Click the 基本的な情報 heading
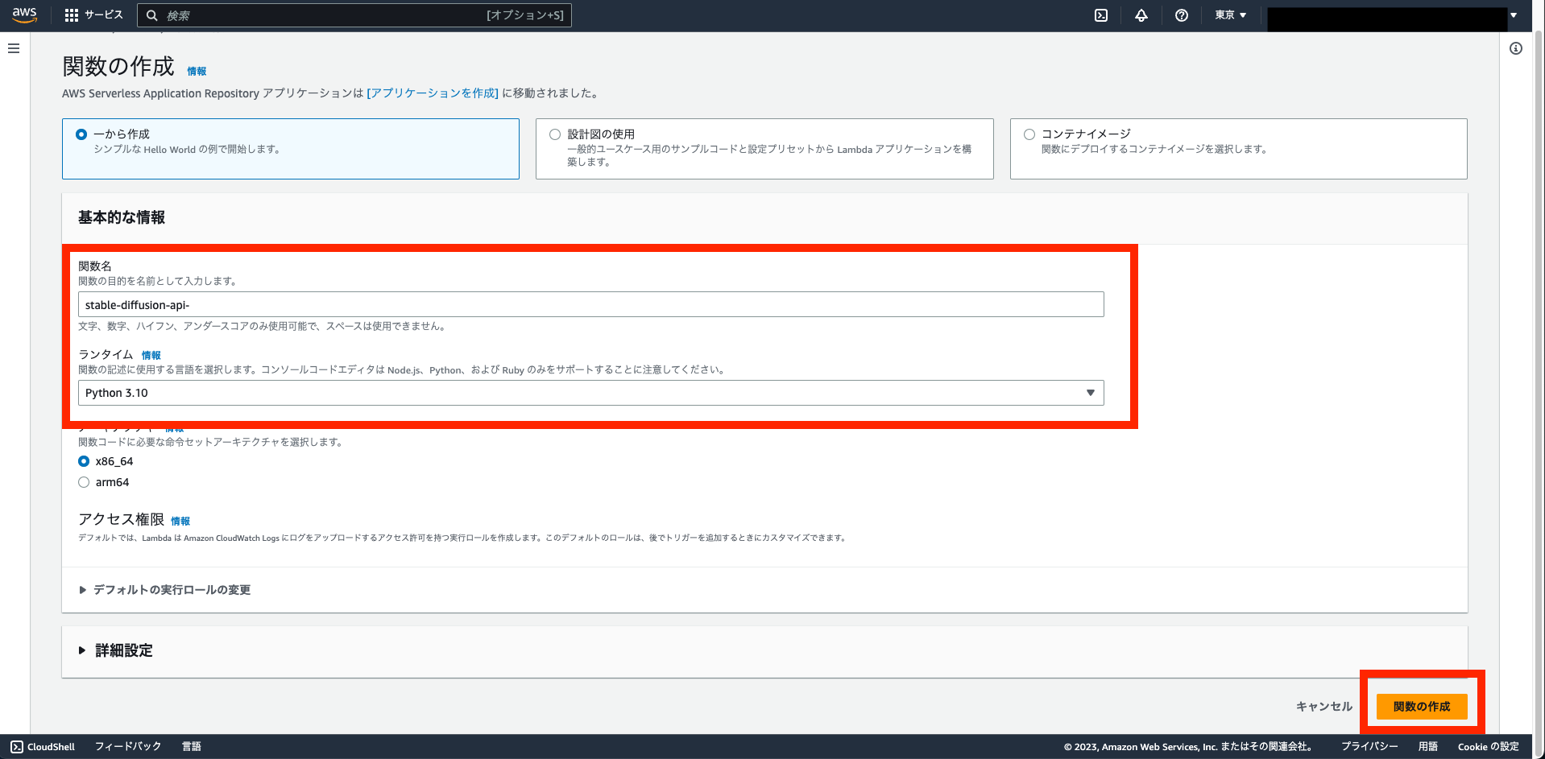Viewport: 1545px width, 759px height. [x=122, y=217]
